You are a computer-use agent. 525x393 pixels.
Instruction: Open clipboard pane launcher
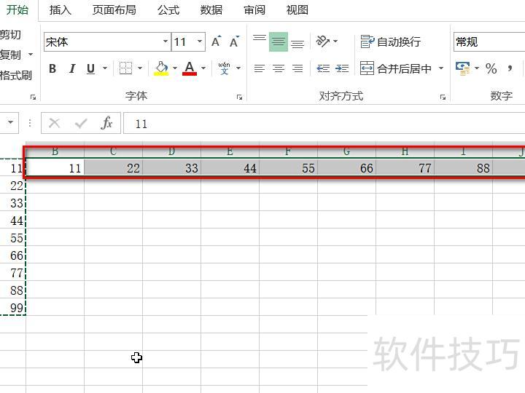33,97
